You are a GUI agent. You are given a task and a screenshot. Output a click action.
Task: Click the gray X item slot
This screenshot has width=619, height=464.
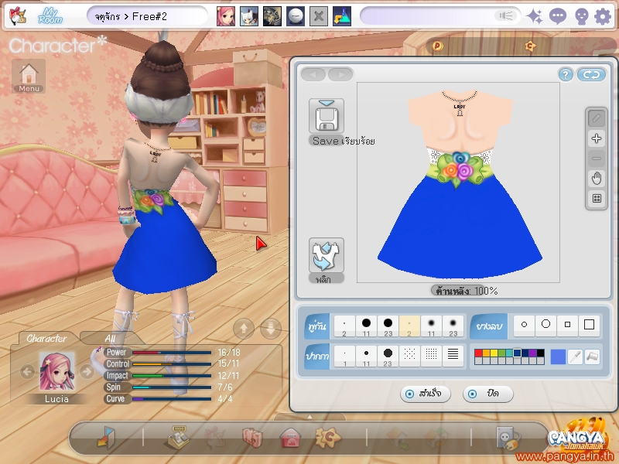click(x=319, y=16)
